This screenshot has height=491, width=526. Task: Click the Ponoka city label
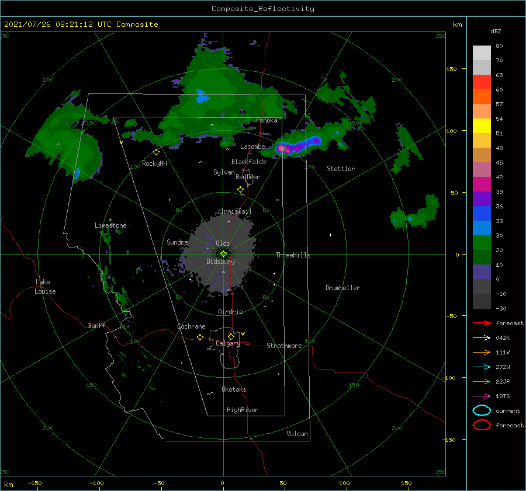[267, 120]
